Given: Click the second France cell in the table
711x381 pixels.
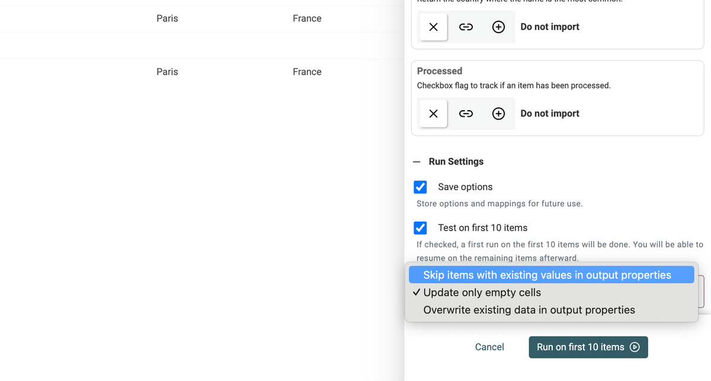Looking at the screenshot, I should [x=307, y=72].
